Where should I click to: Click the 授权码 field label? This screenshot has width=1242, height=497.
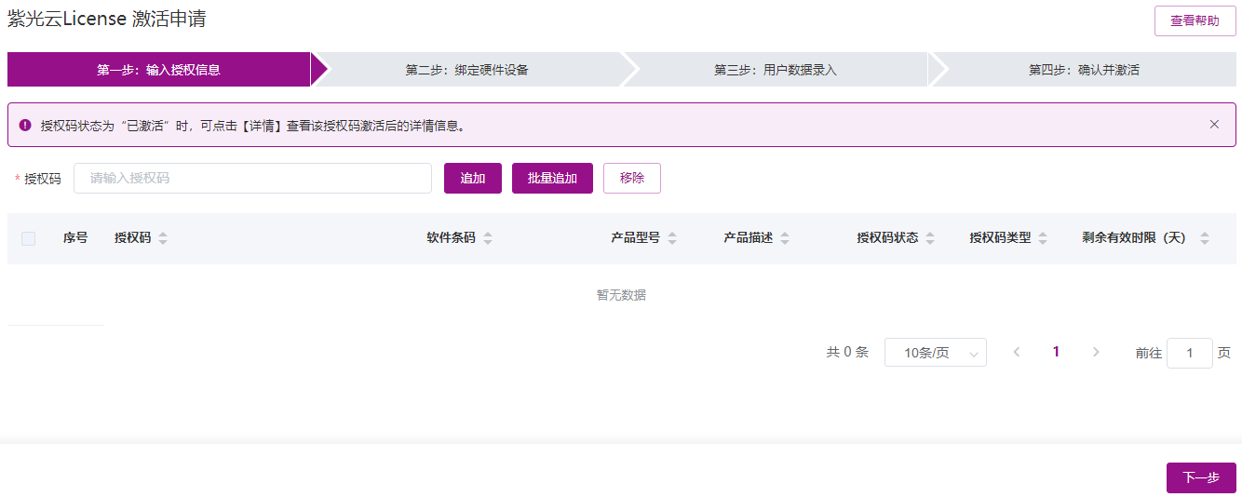point(42,179)
